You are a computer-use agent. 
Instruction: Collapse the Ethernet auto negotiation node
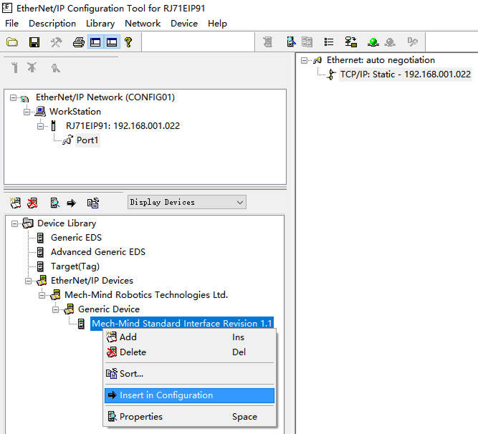tap(304, 60)
